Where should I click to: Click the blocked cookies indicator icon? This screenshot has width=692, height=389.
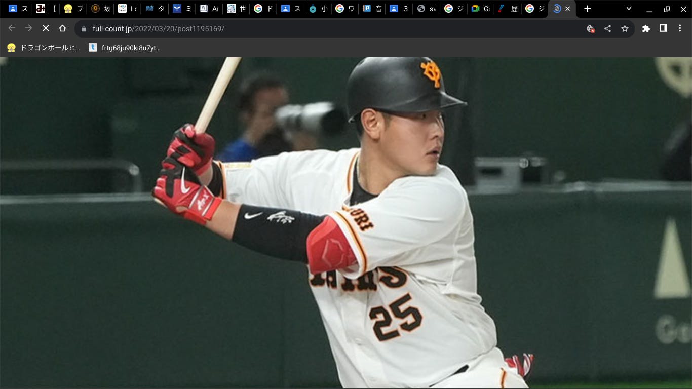pyautogui.click(x=590, y=28)
